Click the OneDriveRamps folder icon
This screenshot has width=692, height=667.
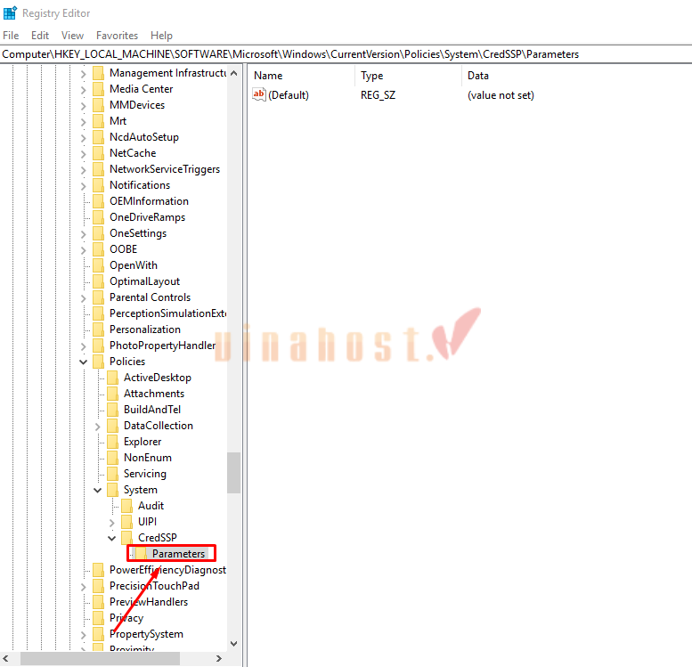99,217
